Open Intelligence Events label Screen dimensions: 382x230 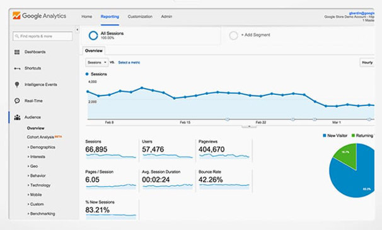41,84
